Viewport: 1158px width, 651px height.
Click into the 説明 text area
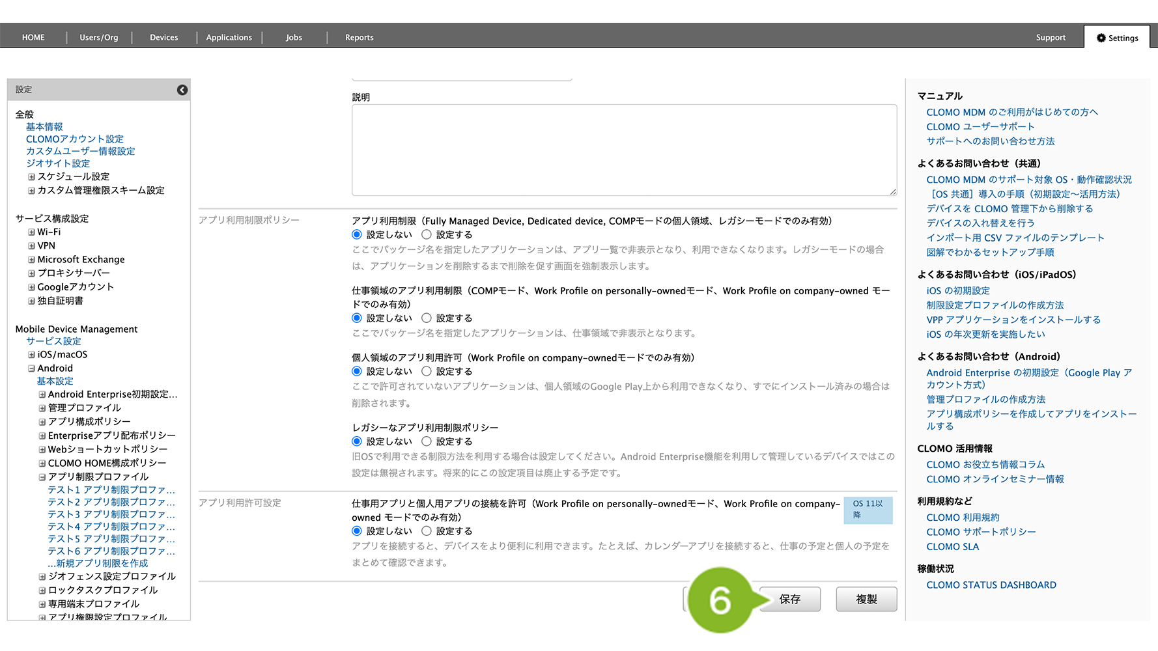tap(624, 150)
